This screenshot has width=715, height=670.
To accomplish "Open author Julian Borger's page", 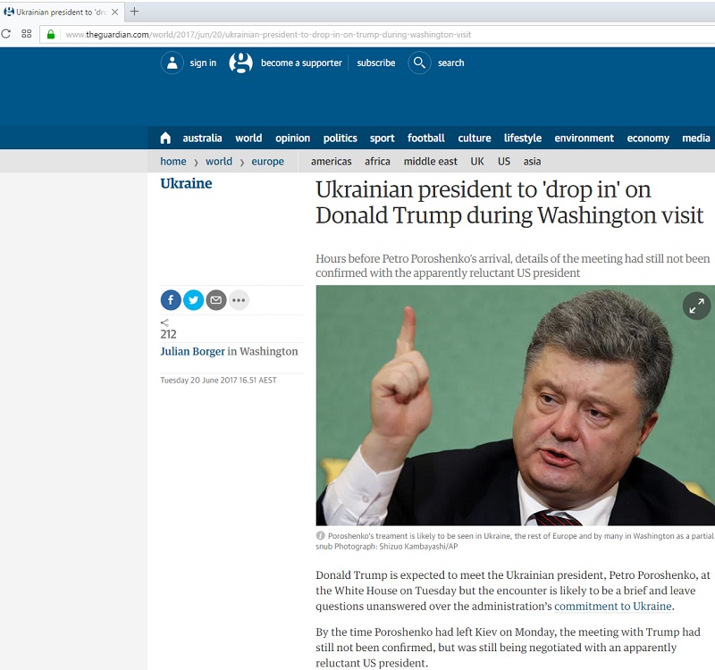I will point(192,351).
